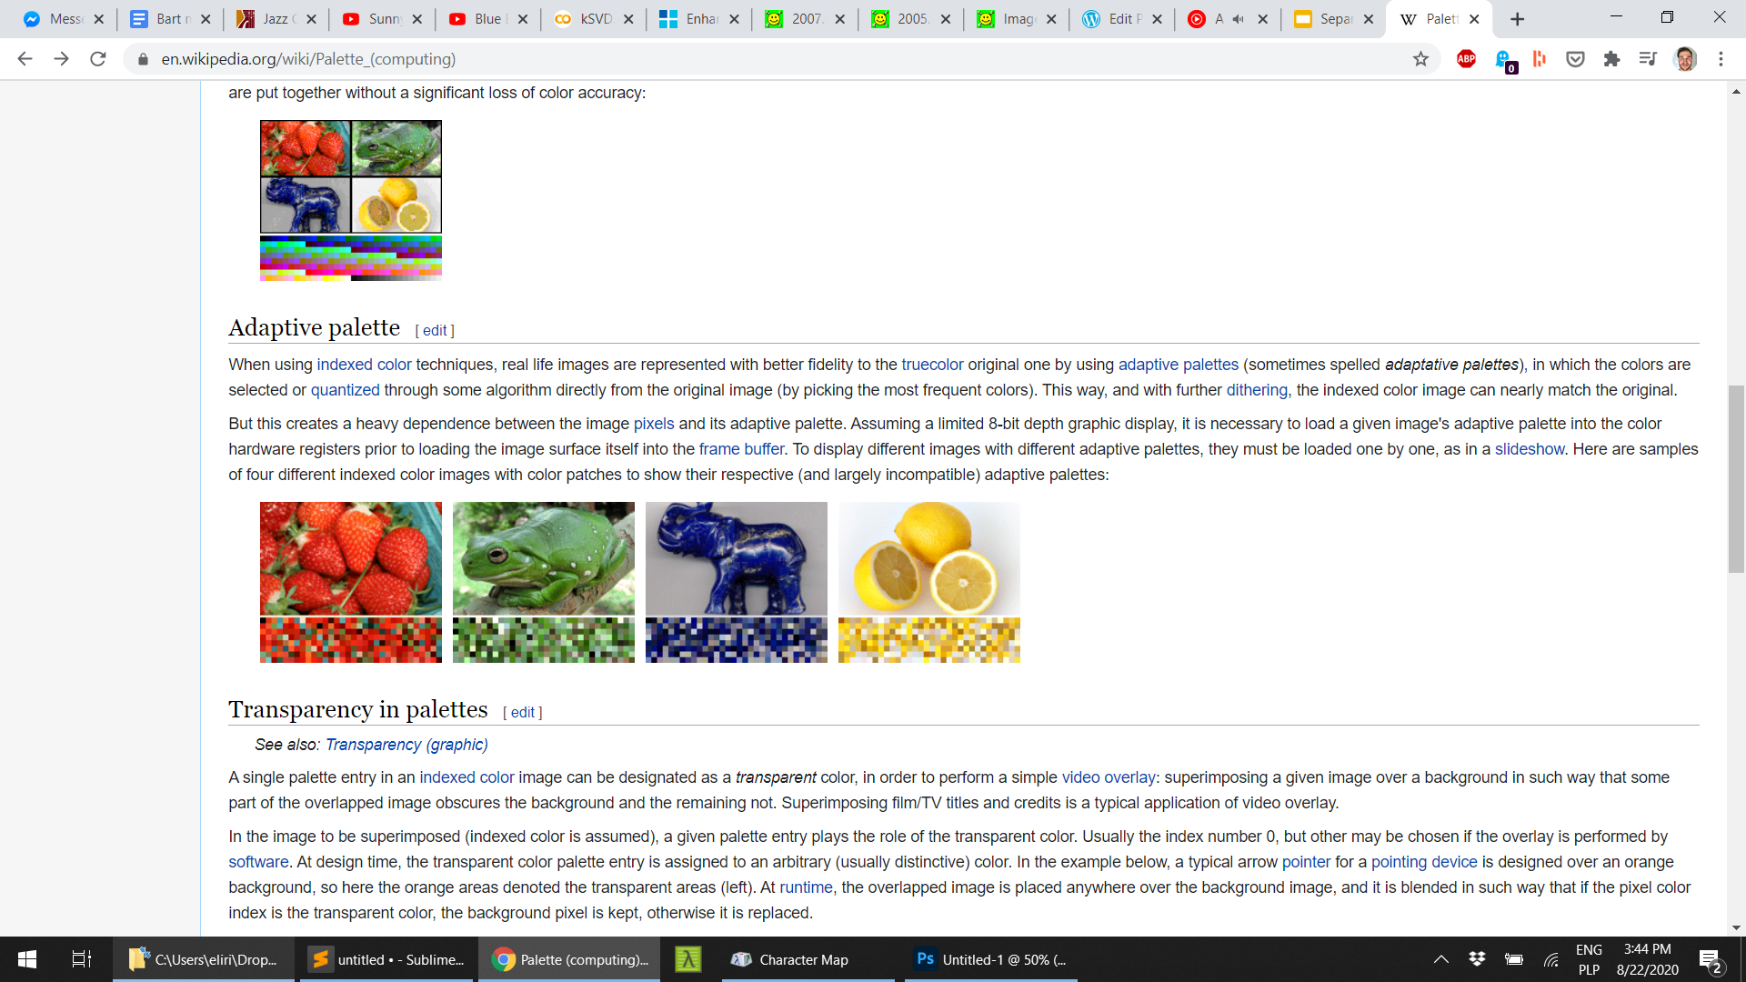Open the Chrome three-dot menu
This screenshot has width=1746, height=982.
coord(1721,59)
